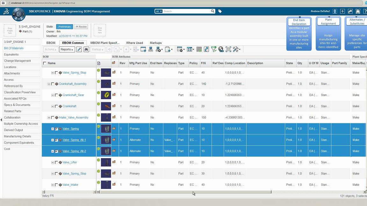Open the Reports dropdown menu
This screenshot has width=367, height=206.
point(67,49)
